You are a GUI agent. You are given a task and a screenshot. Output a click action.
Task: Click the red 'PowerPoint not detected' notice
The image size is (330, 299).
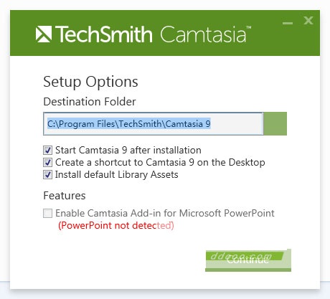(116, 225)
